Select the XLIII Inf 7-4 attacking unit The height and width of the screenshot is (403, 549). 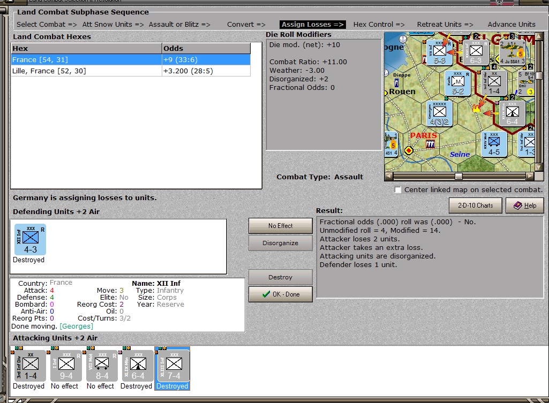(174, 366)
